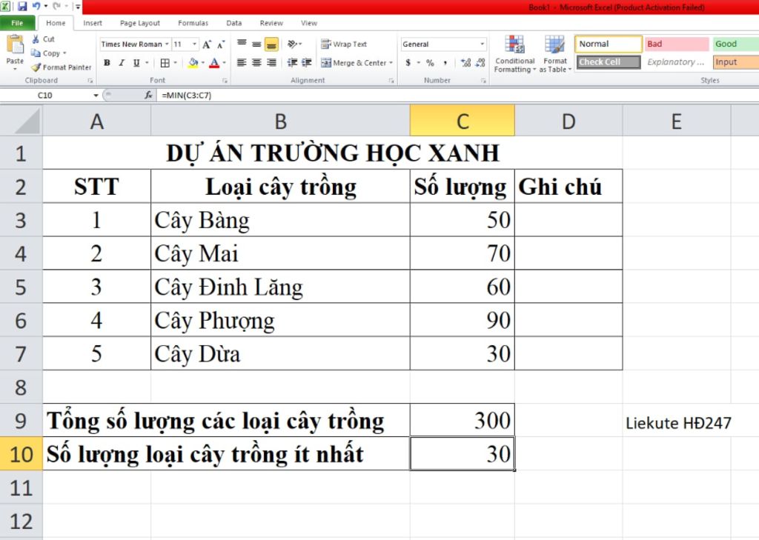The height and width of the screenshot is (540, 759).
Task: Click the Orientation text rotation icon
Action: [x=293, y=44]
